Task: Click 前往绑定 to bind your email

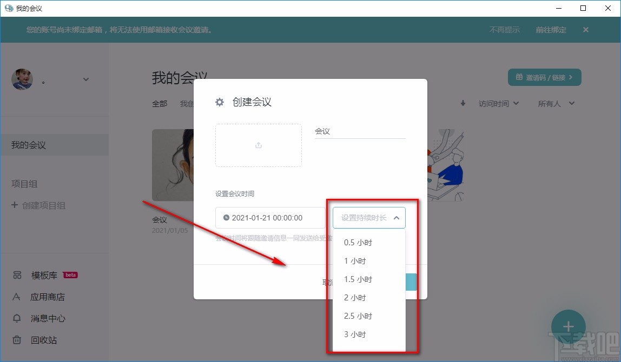Action: [551, 30]
